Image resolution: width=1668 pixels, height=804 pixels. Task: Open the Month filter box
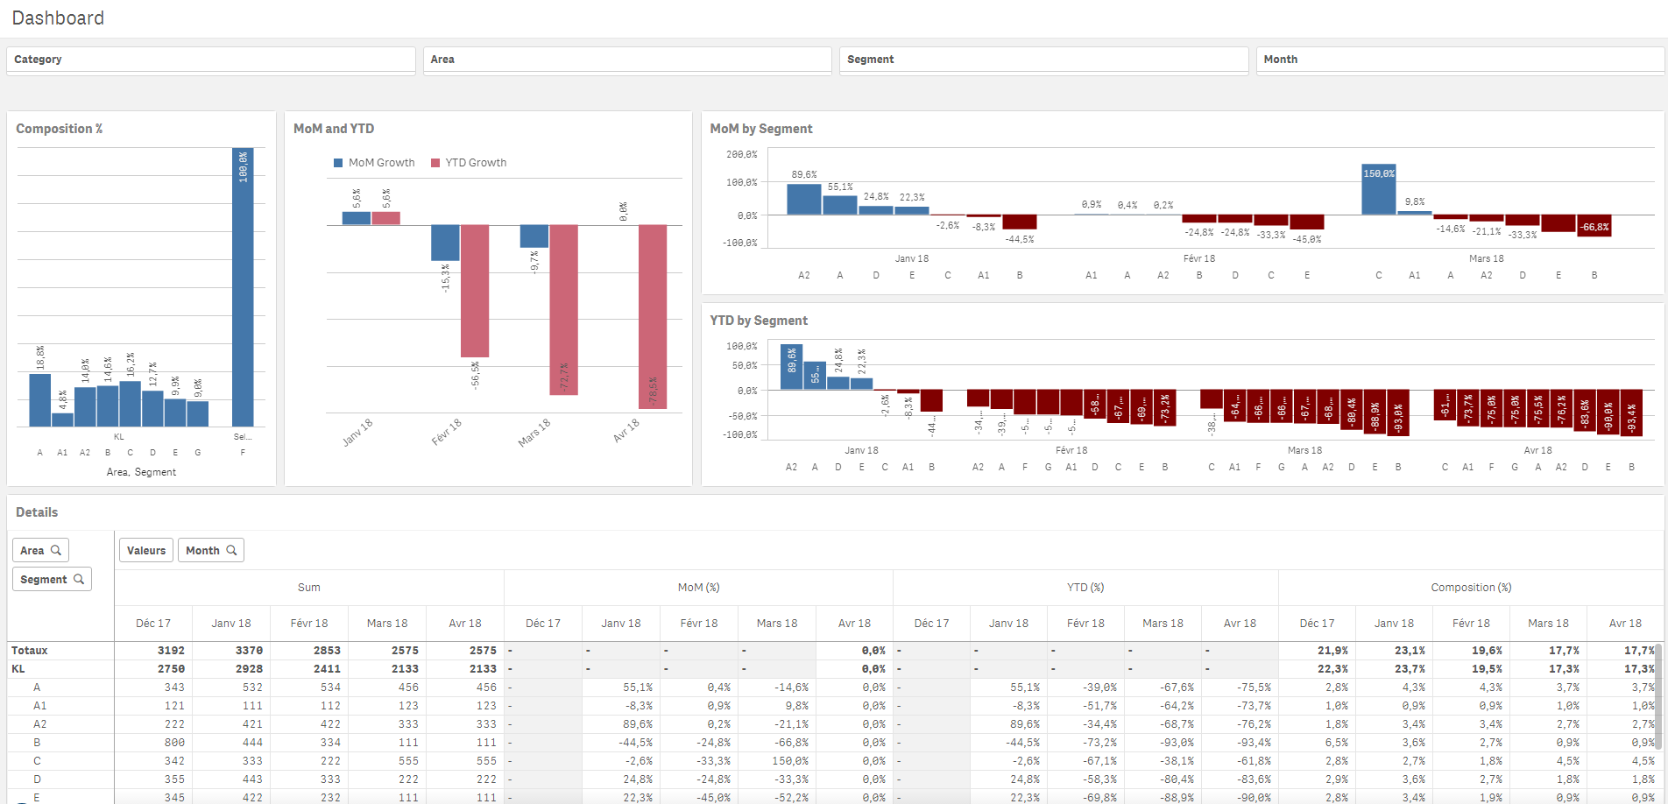(1459, 60)
